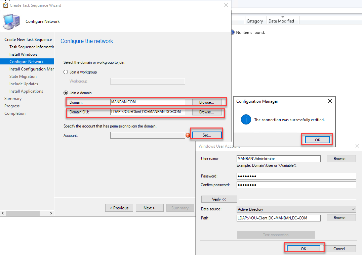
Task: Click the Password input field
Action: [x=296, y=176]
